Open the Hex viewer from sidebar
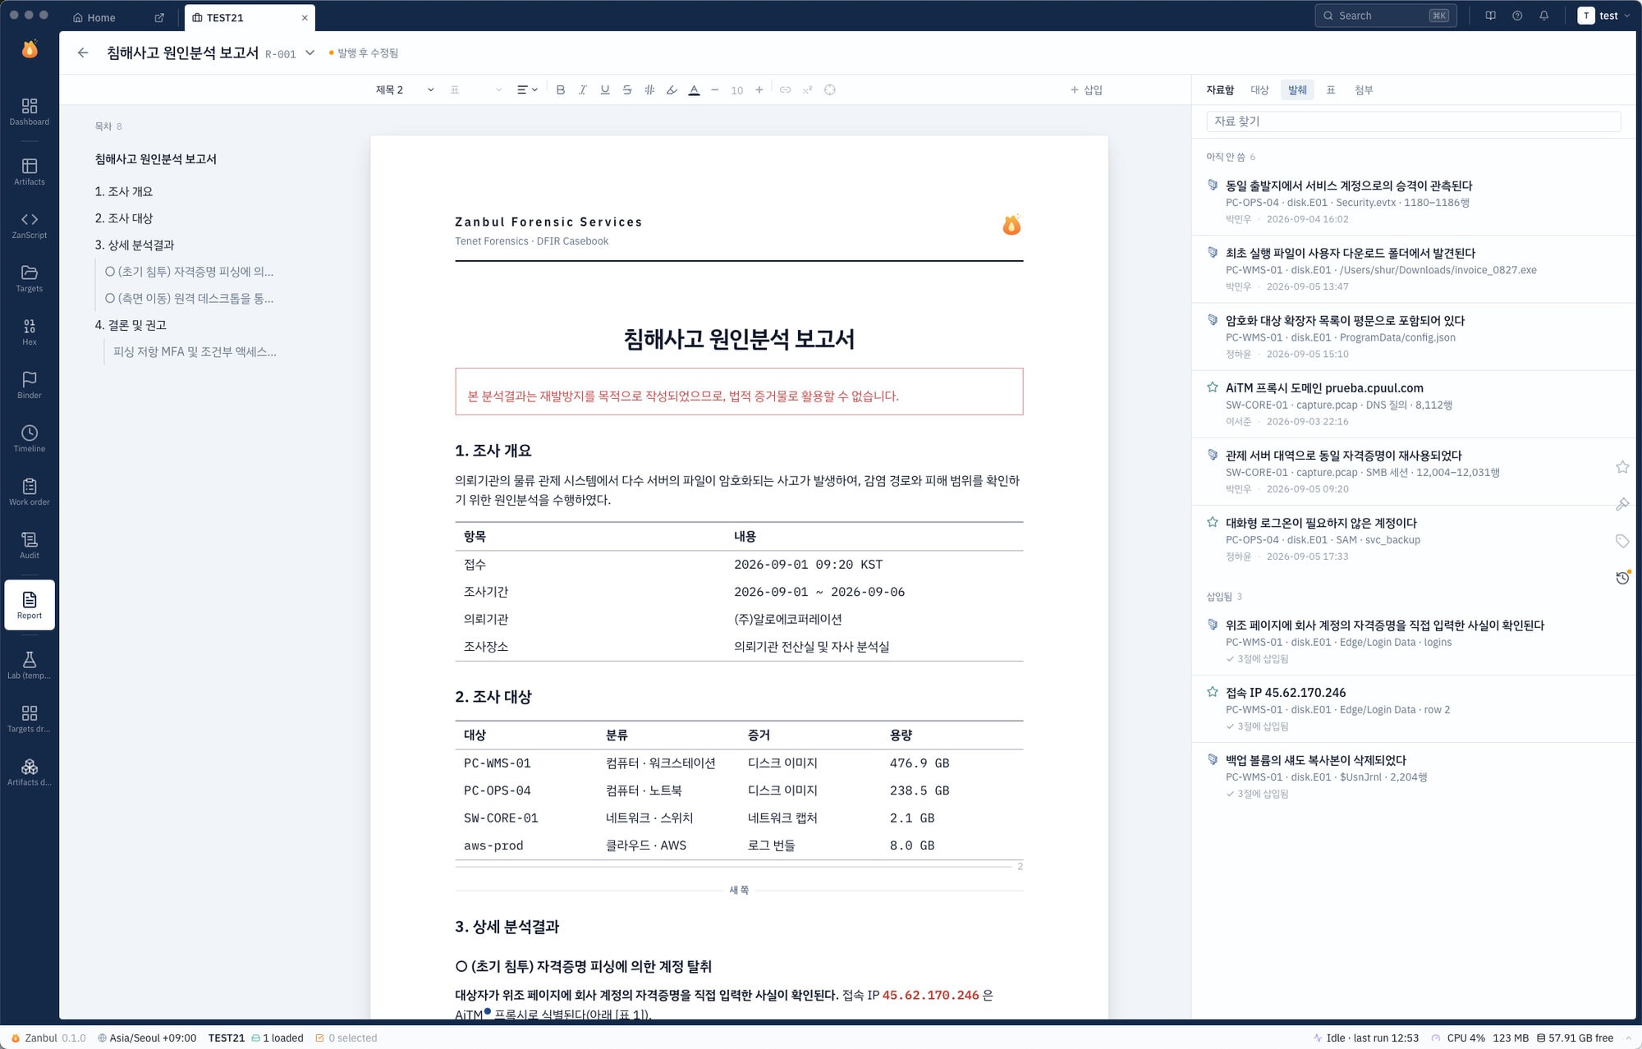Image resolution: width=1642 pixels, height=1049 pixels. pyautogui.click(x=30, y=332)
